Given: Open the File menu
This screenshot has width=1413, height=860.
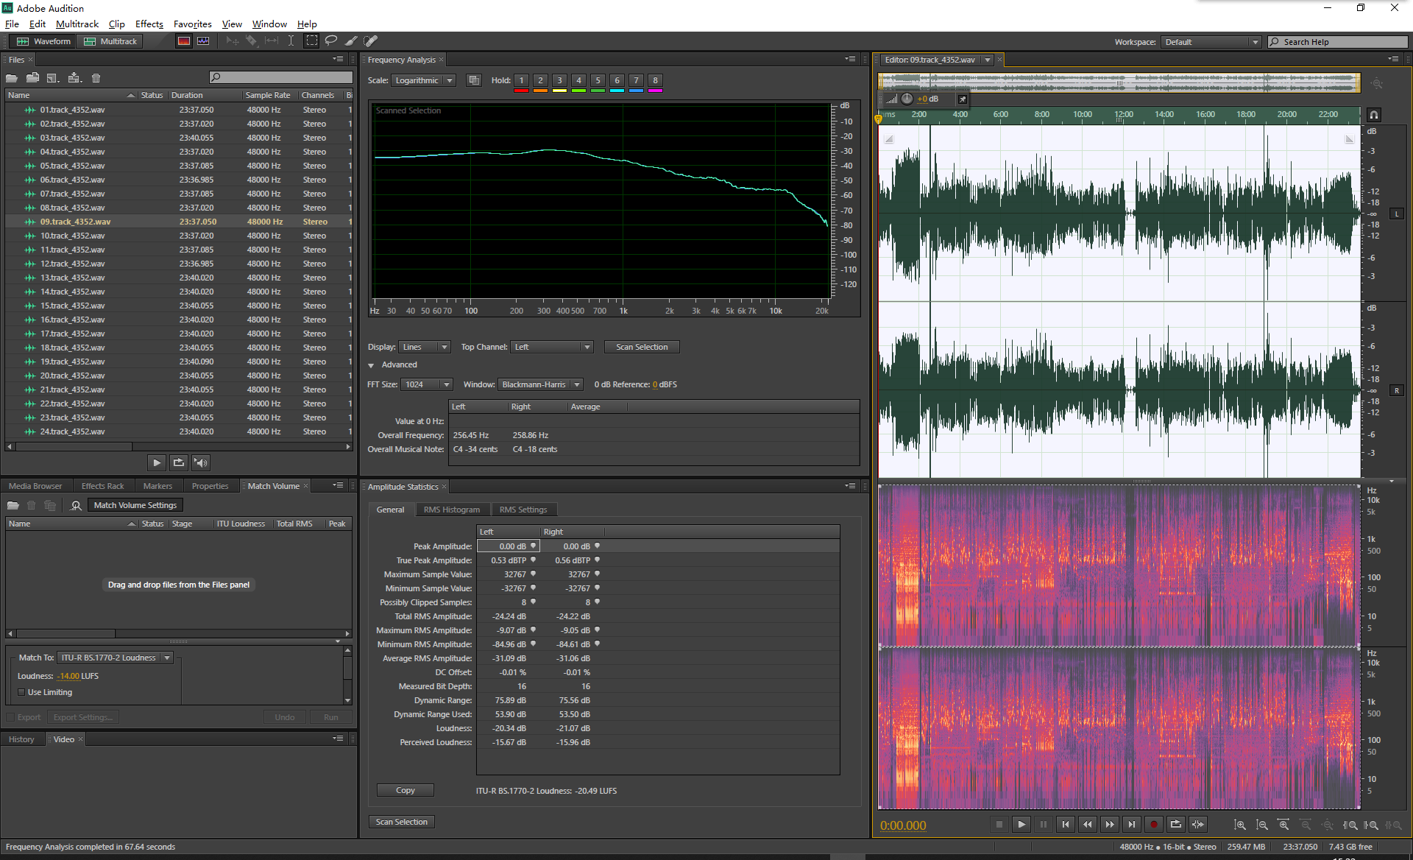Looking at the screenshot, I should [x=12, y=24].
